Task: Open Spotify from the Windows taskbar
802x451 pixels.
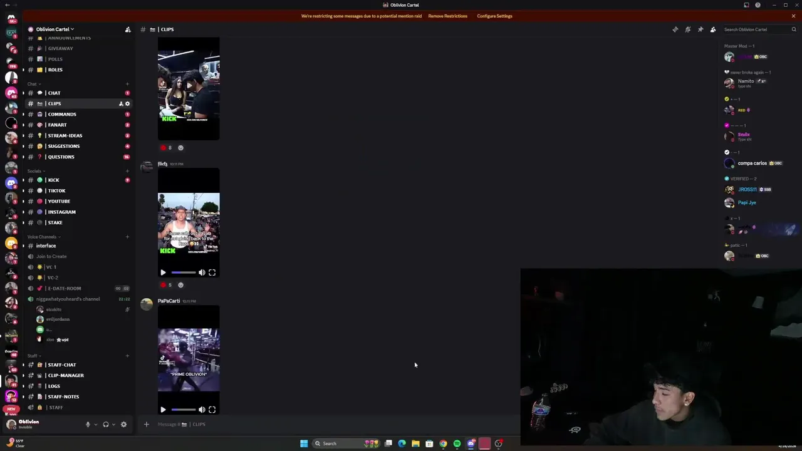Action: [457, 443]
